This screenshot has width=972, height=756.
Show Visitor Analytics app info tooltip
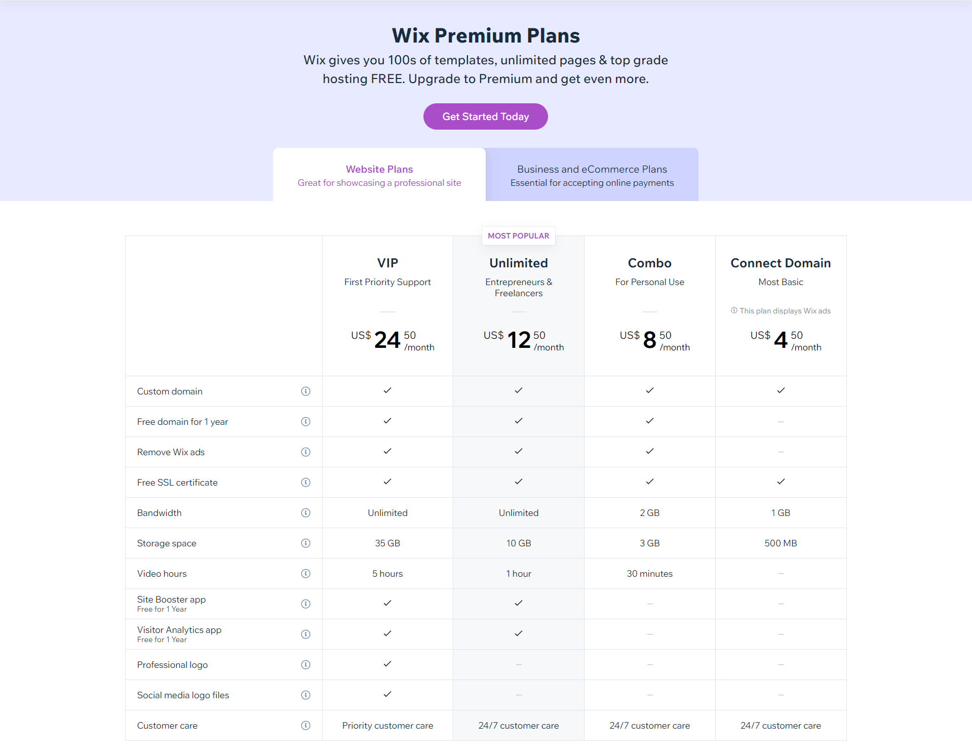pos(305,634)
